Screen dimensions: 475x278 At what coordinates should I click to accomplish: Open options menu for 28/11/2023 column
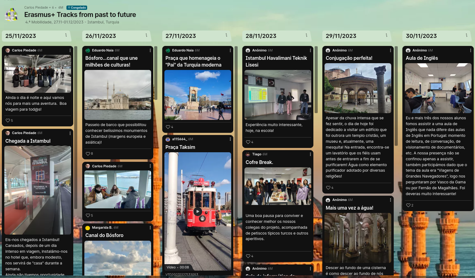(306, 35)
